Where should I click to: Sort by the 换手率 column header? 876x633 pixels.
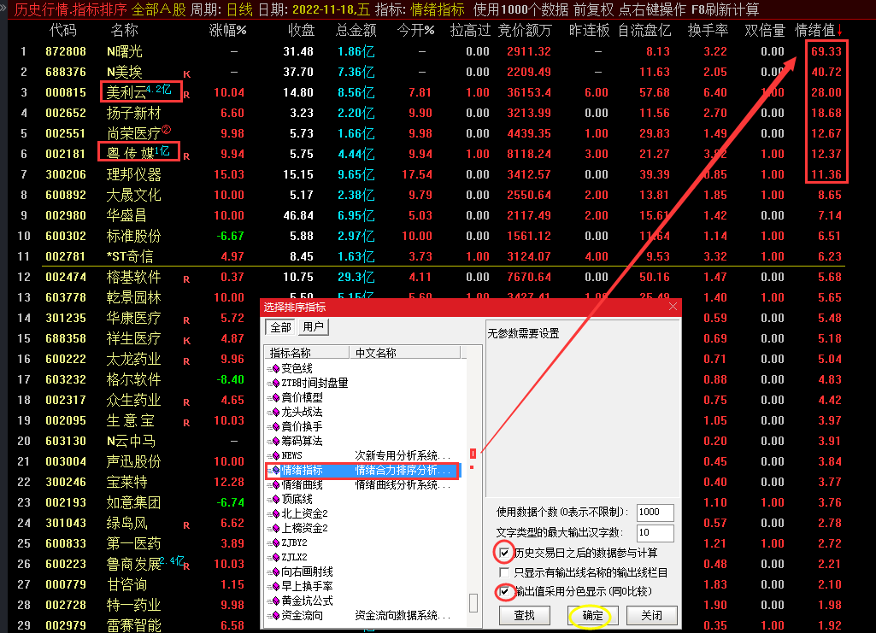click(708, 30)
